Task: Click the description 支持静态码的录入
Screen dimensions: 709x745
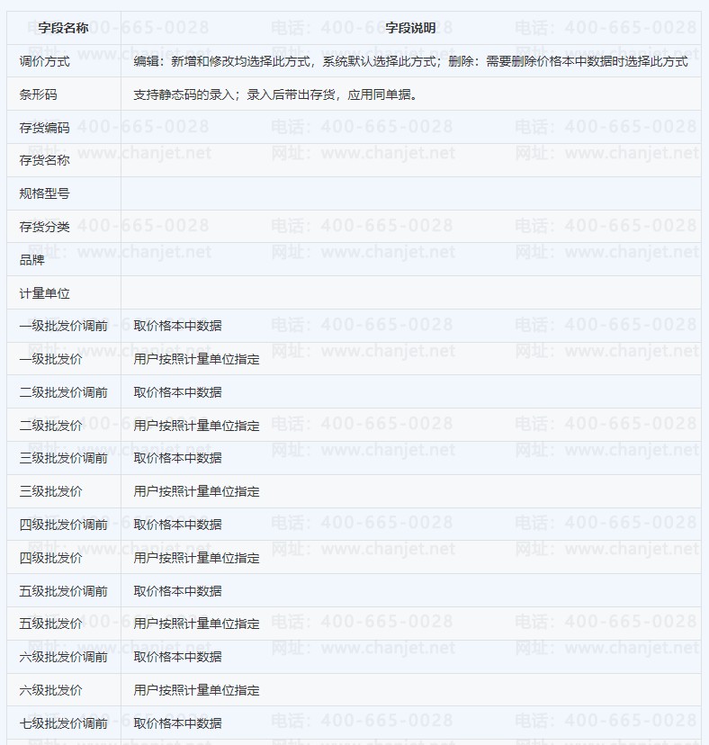Action: [275, 94]
